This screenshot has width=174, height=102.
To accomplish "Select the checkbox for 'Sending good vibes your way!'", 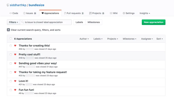I will tap(11, 63).
